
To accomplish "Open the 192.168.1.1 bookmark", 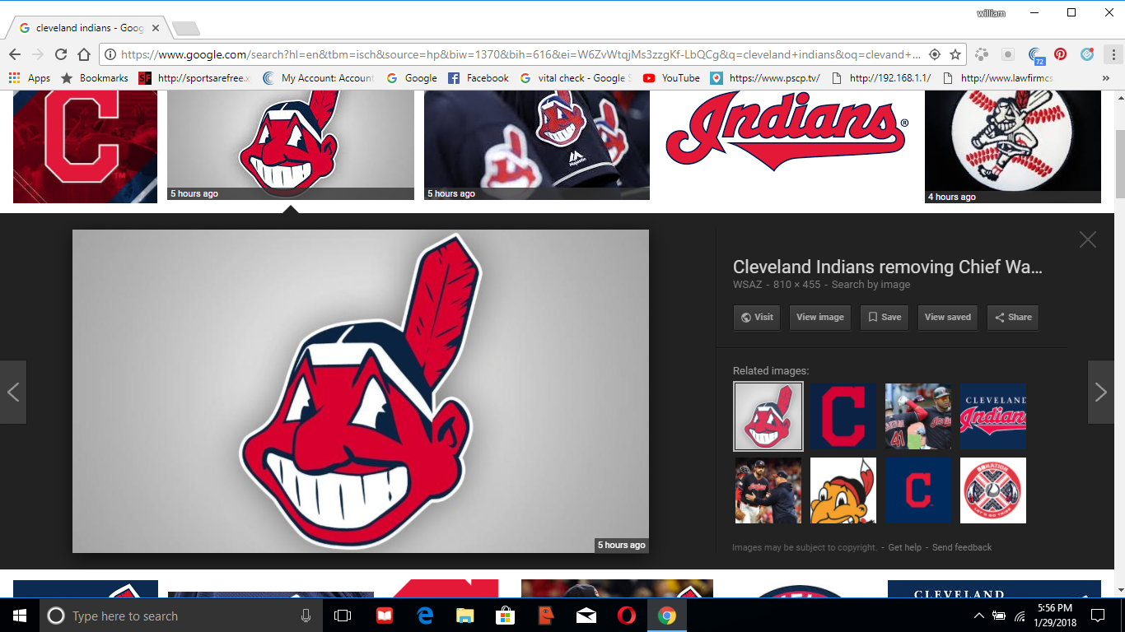I will [x=881, y=78].
